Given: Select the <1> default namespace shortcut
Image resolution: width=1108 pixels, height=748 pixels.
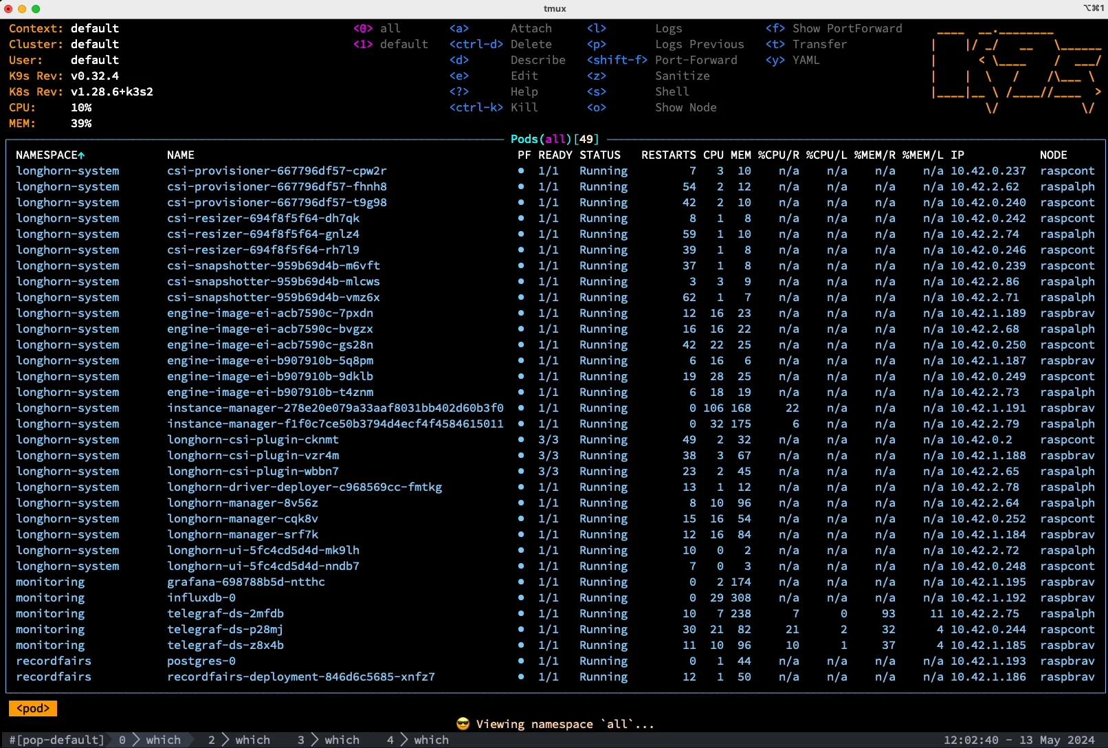Looking at the screenshot, I should [x=390, y=44].
